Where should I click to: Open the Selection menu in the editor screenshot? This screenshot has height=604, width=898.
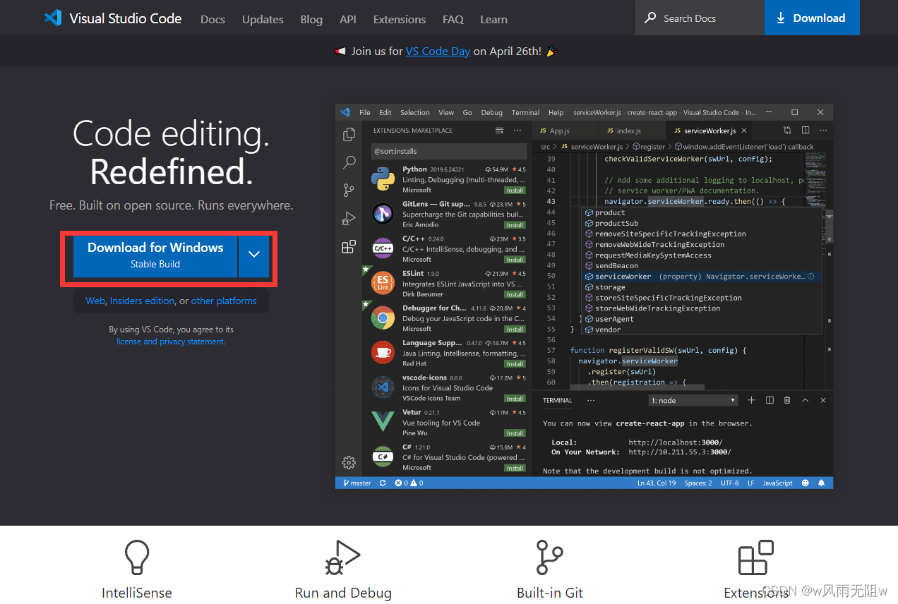point(414,112)
